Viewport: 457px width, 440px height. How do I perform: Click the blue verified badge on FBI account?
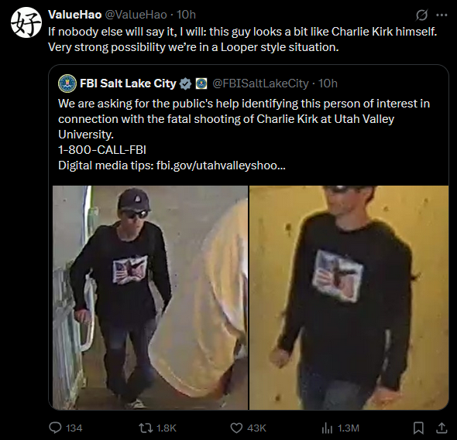[185, 84]
